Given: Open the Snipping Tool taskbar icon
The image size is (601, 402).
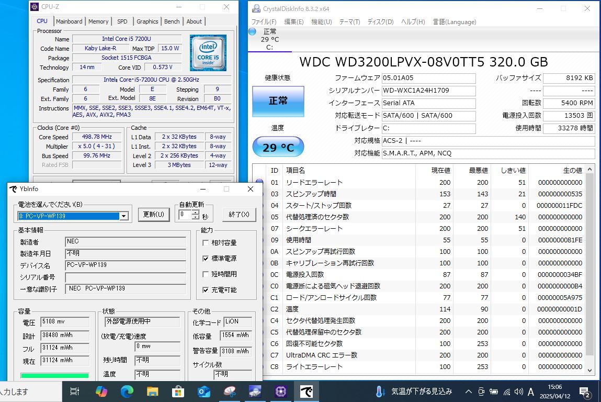Looking at the screenshot, I should pyautogui.click(x=230, y=391).
